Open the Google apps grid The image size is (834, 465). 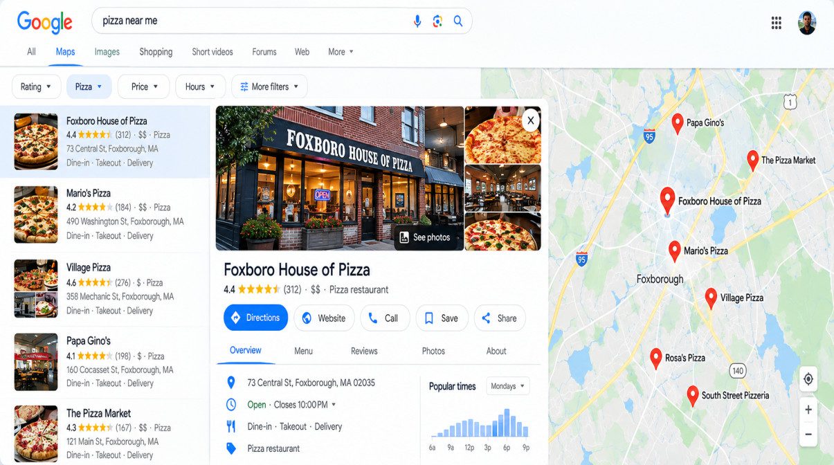pyautogui.click(x=777, y=23)
